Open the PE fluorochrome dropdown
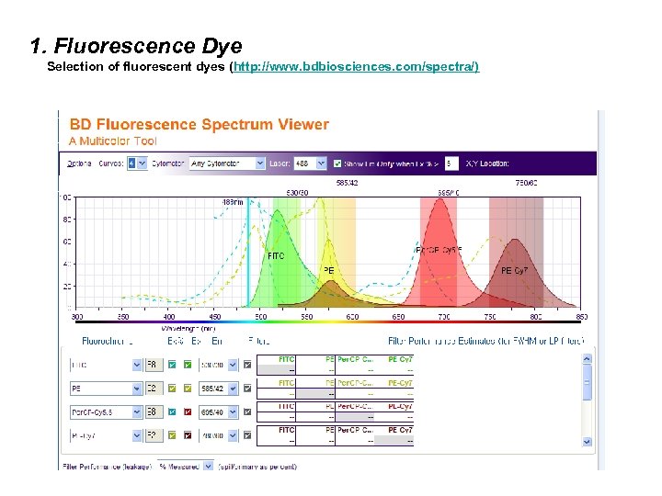This screenshot has height=496, width=662. click(x=106, y=389)
